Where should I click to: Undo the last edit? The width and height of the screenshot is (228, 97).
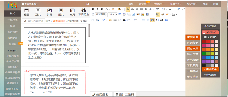coord(143,20)
